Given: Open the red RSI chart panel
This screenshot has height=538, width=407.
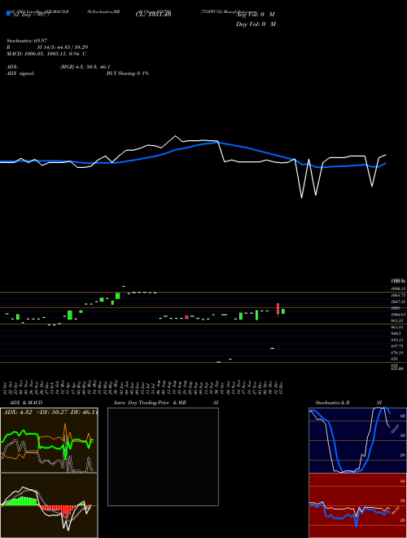Looking at the screenshot, I should tap(357, 505).
